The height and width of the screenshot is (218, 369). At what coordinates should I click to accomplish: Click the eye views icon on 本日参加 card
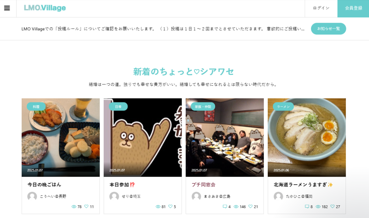point(158,207)
